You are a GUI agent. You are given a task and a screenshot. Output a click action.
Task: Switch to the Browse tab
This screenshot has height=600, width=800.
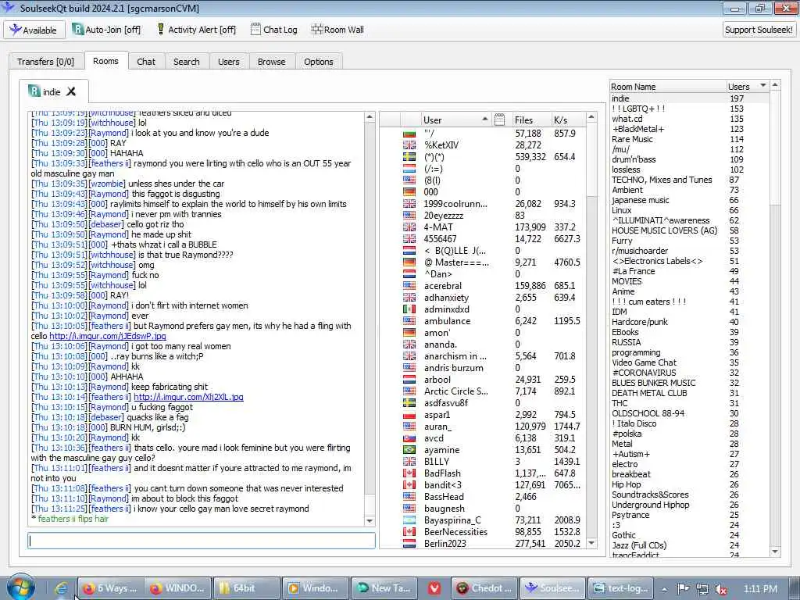pos(271,61)
